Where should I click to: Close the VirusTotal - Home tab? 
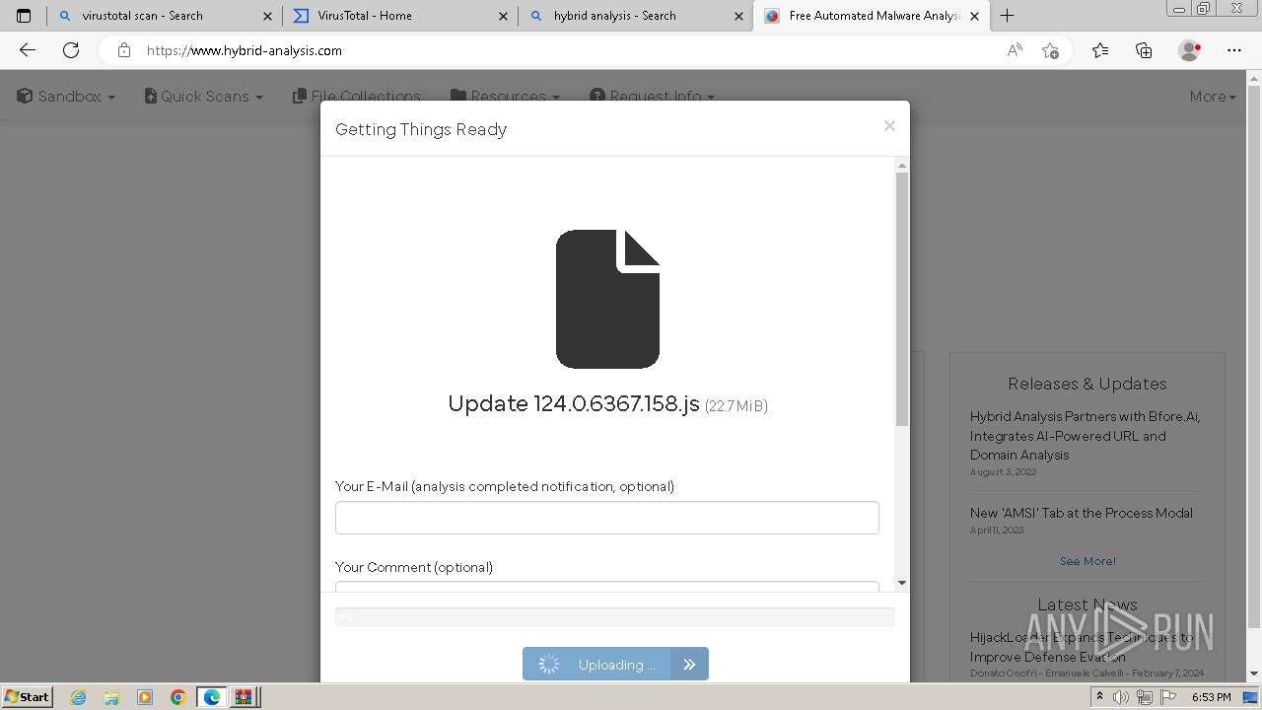pyautogui.click(x=503, y=16)
